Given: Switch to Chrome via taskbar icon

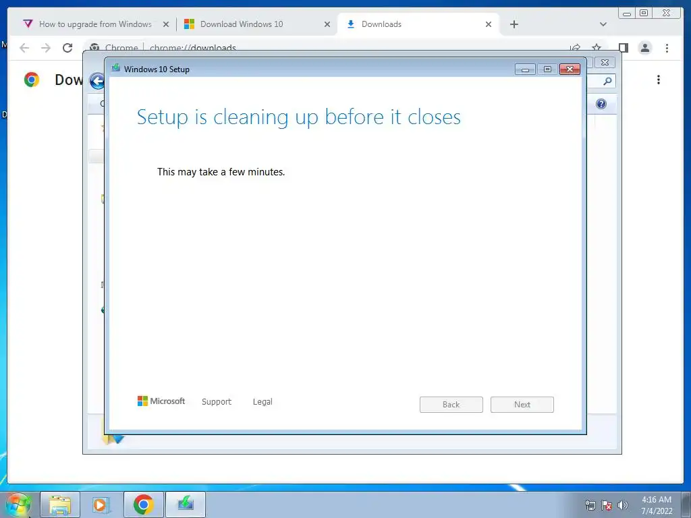Looking at the screenshot, I should 143,505.
